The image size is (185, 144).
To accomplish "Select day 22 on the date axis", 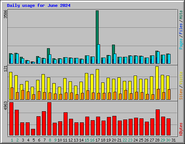I will pyautogui.click(x=125, y=140).
